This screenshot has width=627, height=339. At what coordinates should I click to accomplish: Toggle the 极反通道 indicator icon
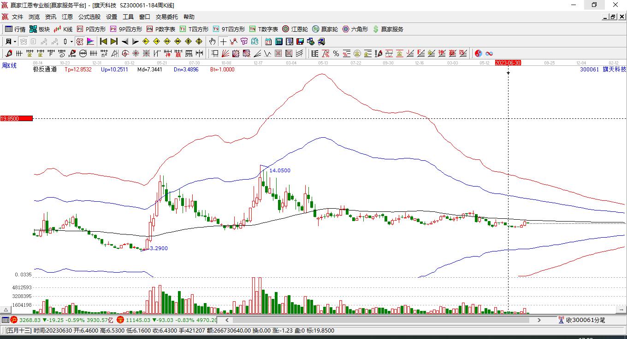tap(80, 41)
